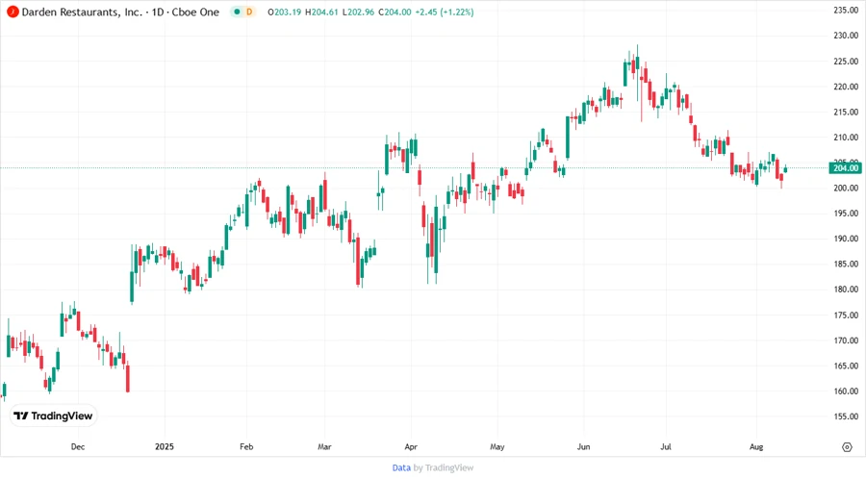Image resolution: width=866 pixels, height=479 pixels.
Task: Click the 185.00 price axis label
Action: pyautogui.click(x=846, y=264)
